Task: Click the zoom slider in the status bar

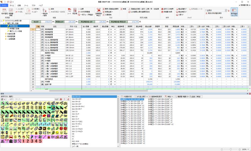Action: tap(231, 149)
